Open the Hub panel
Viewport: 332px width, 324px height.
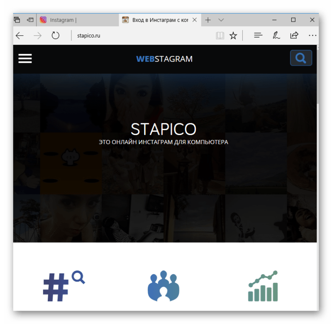[258, 35]
